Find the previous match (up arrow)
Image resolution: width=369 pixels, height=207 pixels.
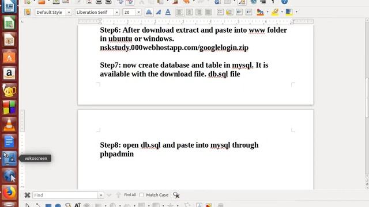pyautogui.click(x=118, y=195)
